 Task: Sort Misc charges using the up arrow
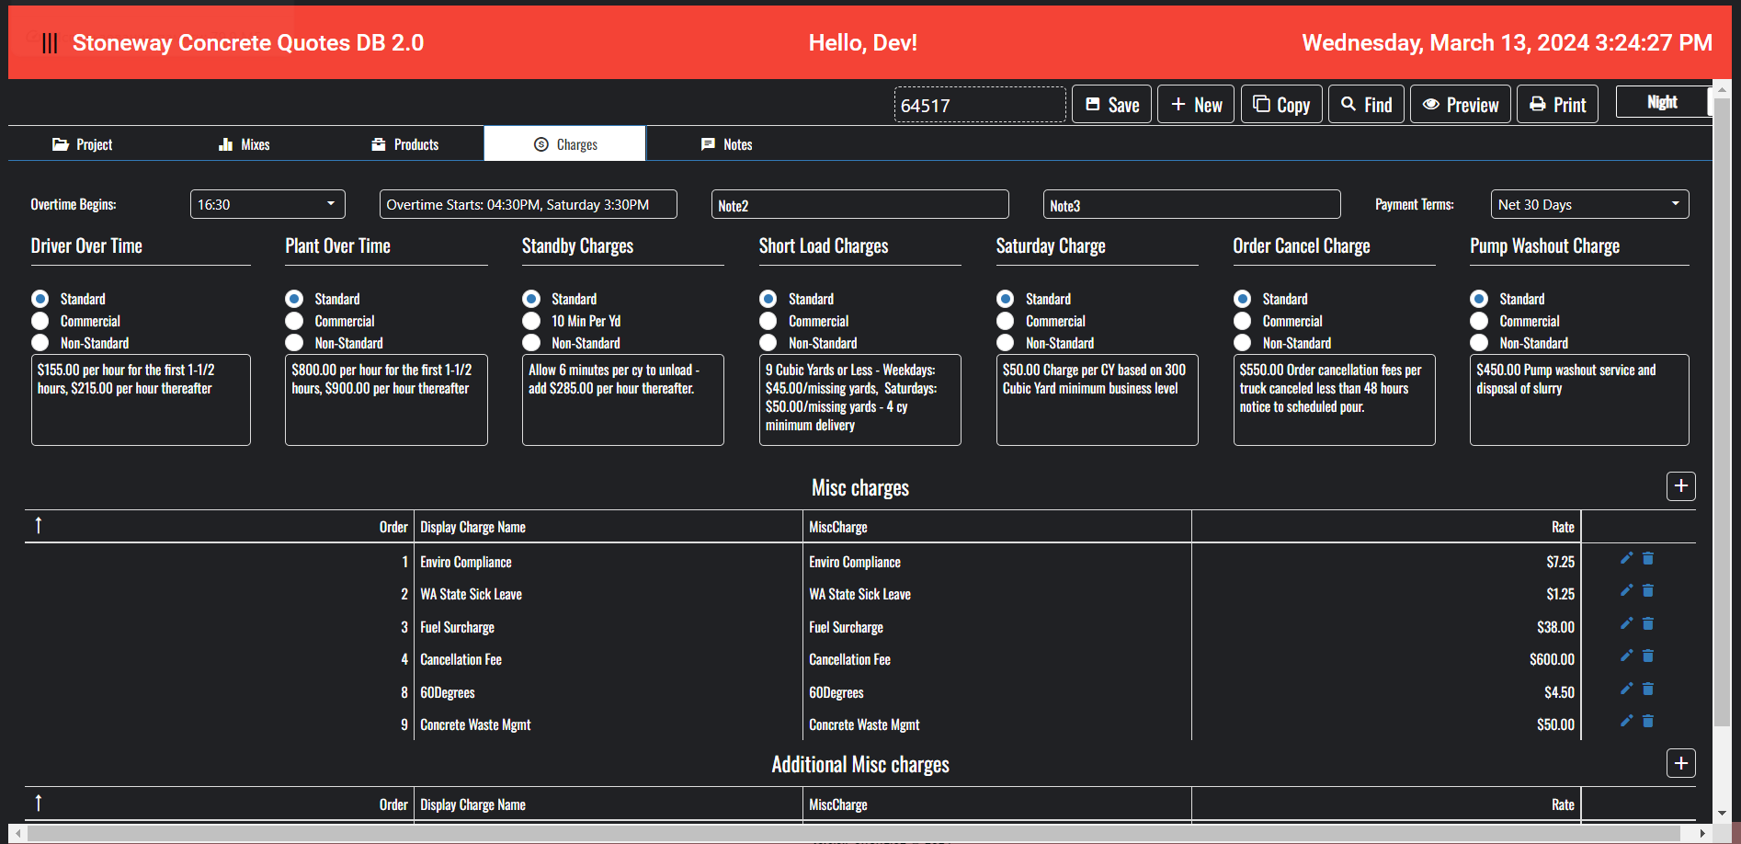[x=39, y=525]
